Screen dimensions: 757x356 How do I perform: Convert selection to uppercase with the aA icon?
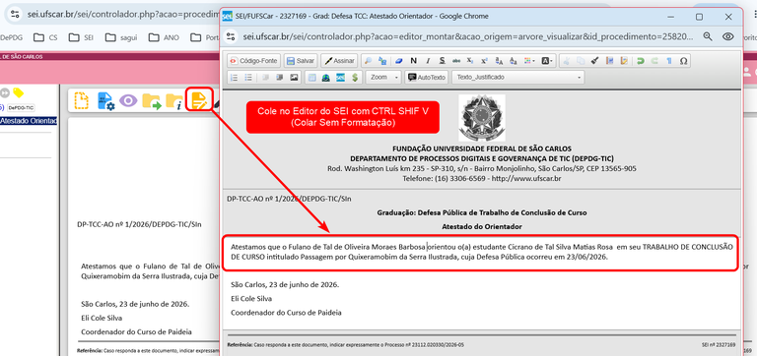pyautogui.click(x=499, y=61)
